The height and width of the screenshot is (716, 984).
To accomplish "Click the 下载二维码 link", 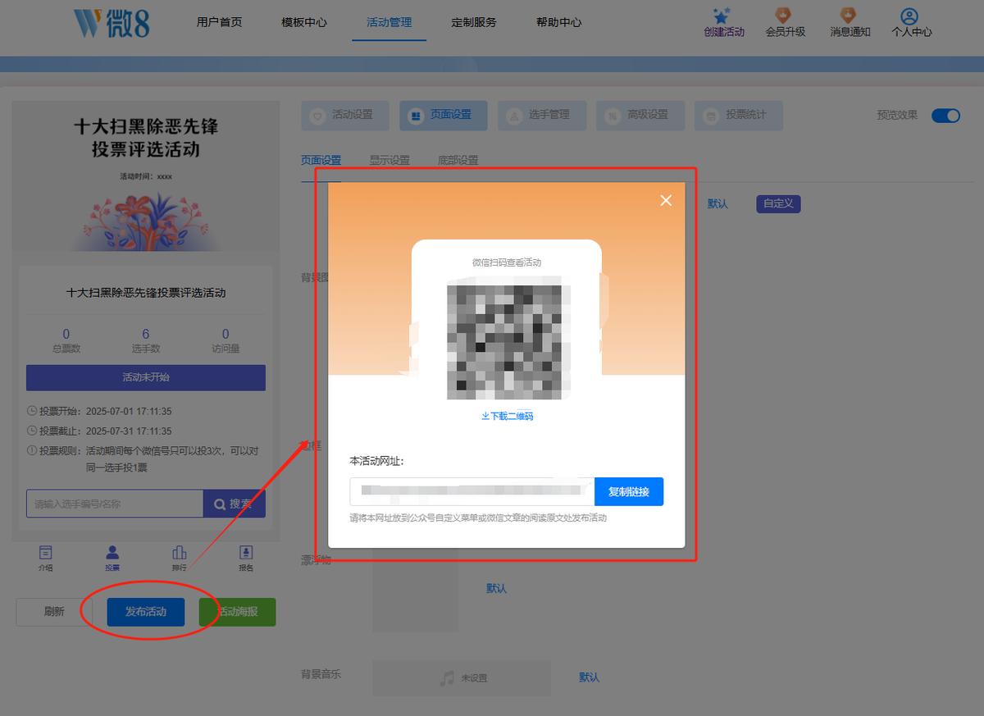I will [507, 417].
